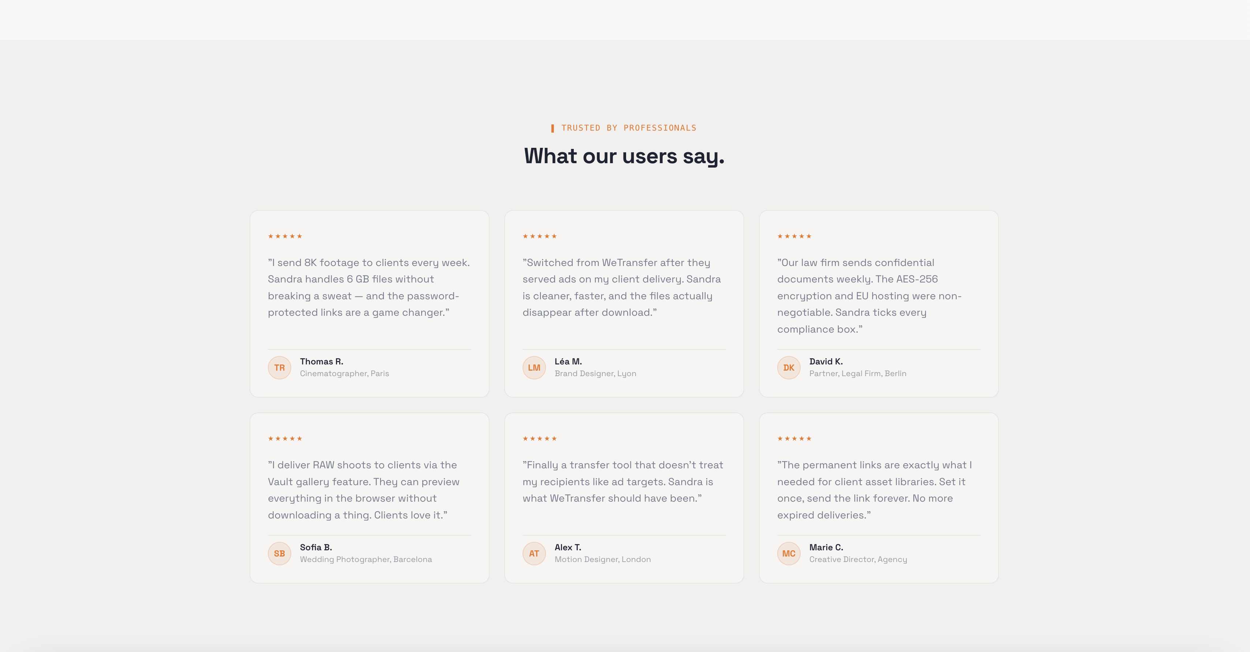Click "Motion Designer, London" subtitle
The height and width of the screenshot is (652, 1250).
[x=602, y=559]
